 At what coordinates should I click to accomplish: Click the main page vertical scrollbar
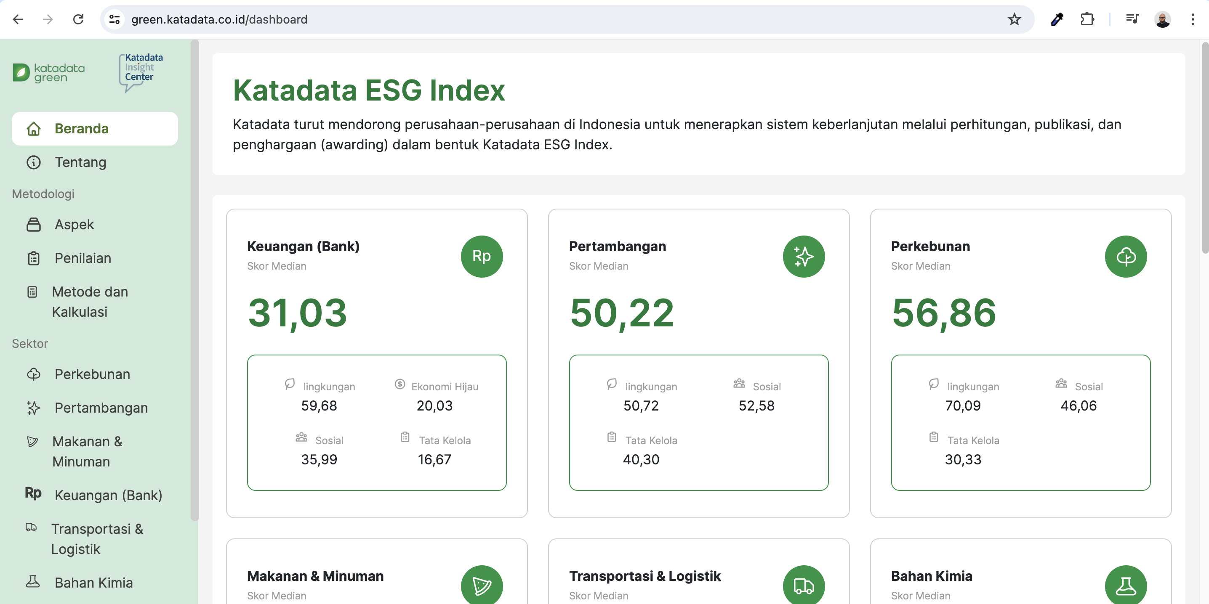[x=1204, y=148]
